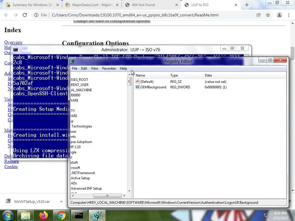This screenshot has width=295, height=221.
Task: Select the Advanced INF Setup tree key
Action: (86, 188)
